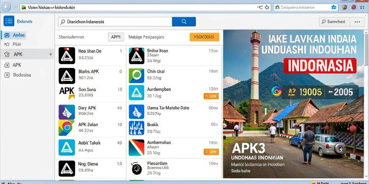Open the APK sidebar item with document icon
This screenshot has width=369, height=184.
(13, 65)
